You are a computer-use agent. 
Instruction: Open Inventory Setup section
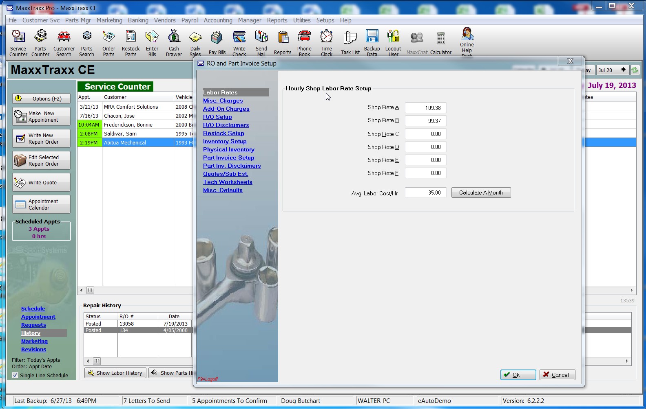225,141
